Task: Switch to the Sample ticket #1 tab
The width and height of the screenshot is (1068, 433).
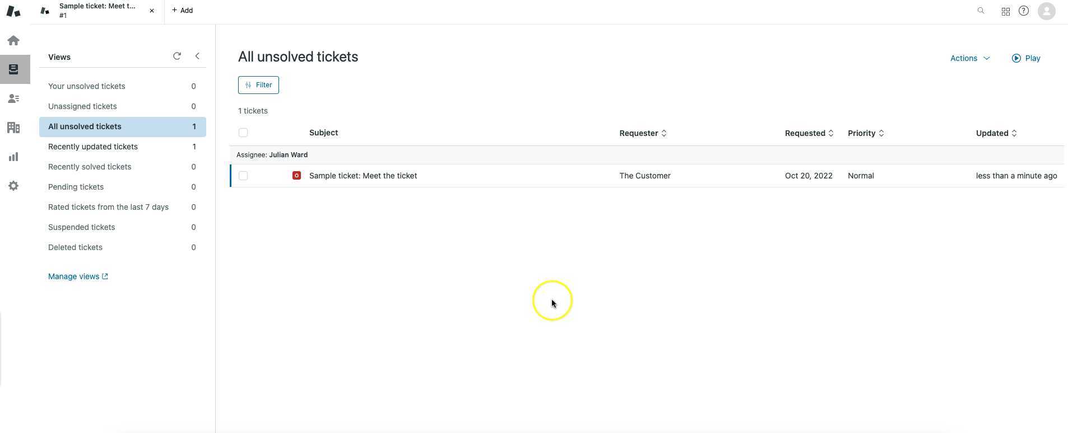Action: pos(97,11)
